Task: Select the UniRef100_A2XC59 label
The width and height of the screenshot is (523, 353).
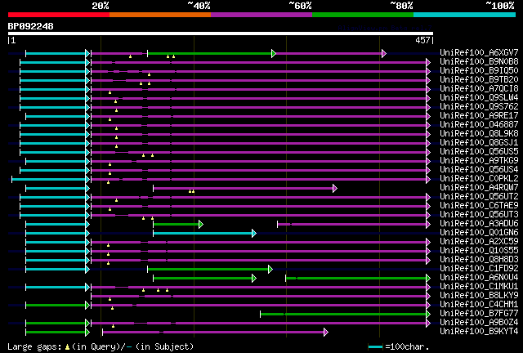Action: (479, 242)
